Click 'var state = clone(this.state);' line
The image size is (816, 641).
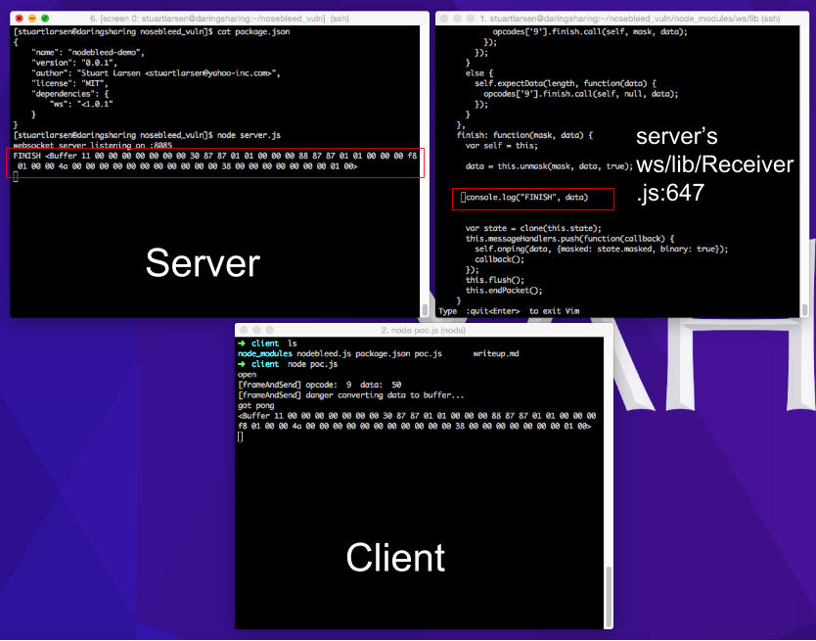pyautogui.click(x=533, y=228)
